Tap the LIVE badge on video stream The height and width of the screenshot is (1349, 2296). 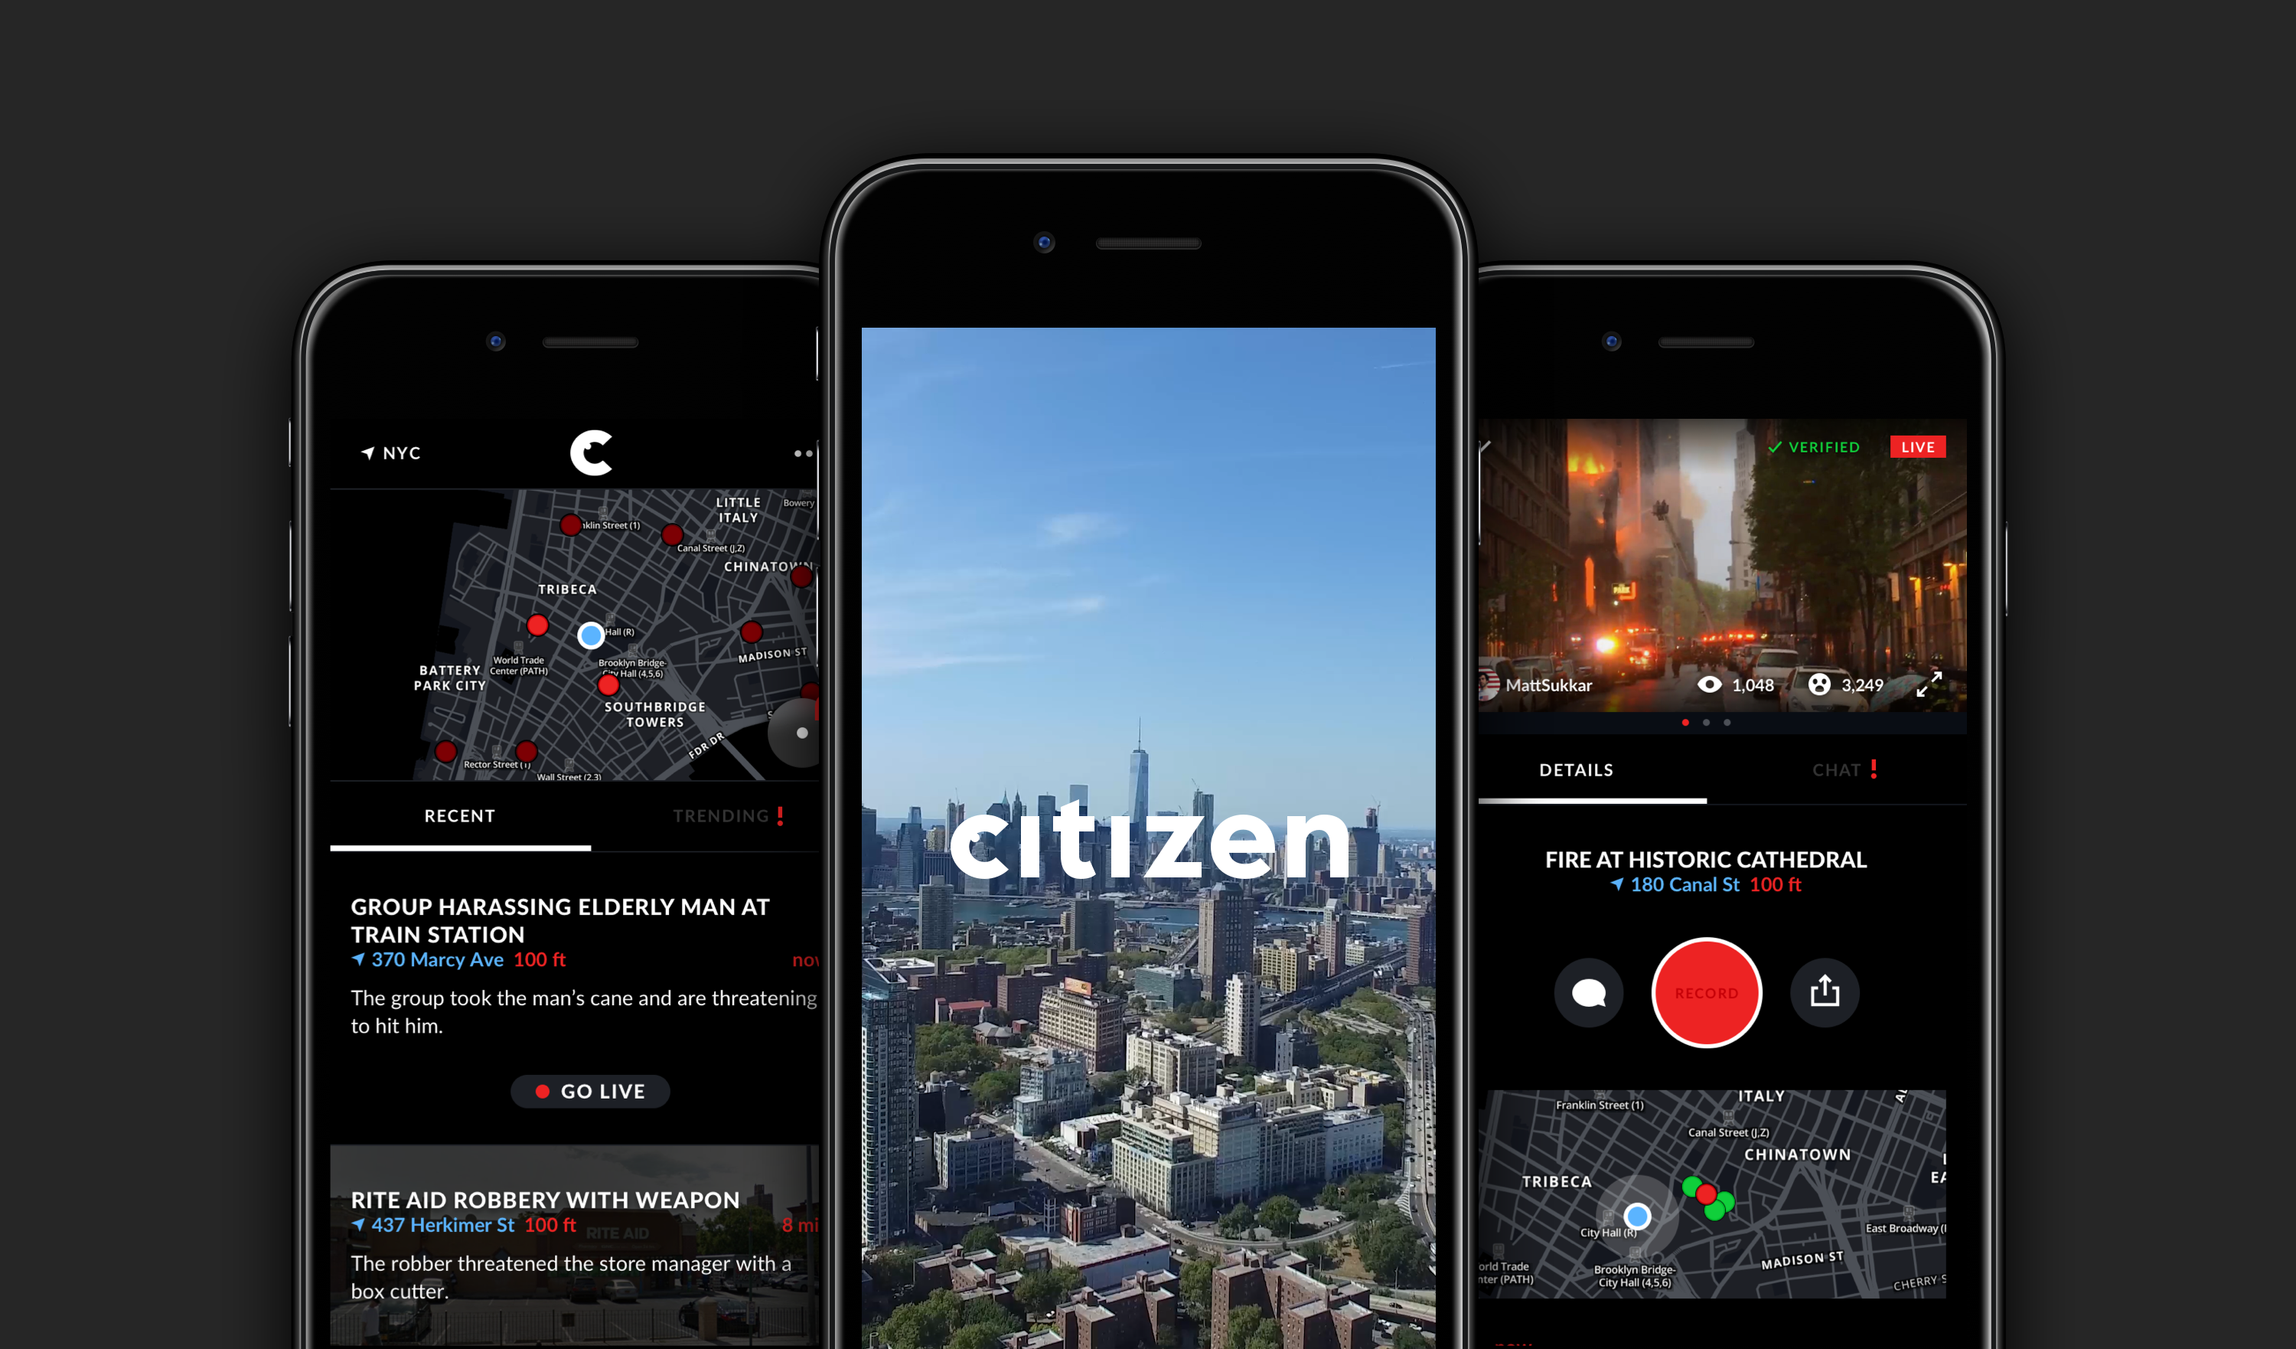tap(1924, 446)
